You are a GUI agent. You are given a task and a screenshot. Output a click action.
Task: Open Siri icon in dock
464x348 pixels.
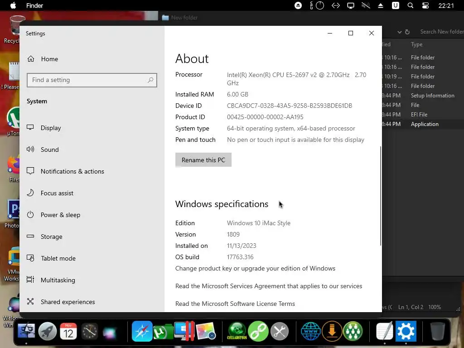point(110,332)
